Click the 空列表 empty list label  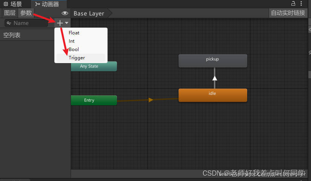(x=12, y=35)
